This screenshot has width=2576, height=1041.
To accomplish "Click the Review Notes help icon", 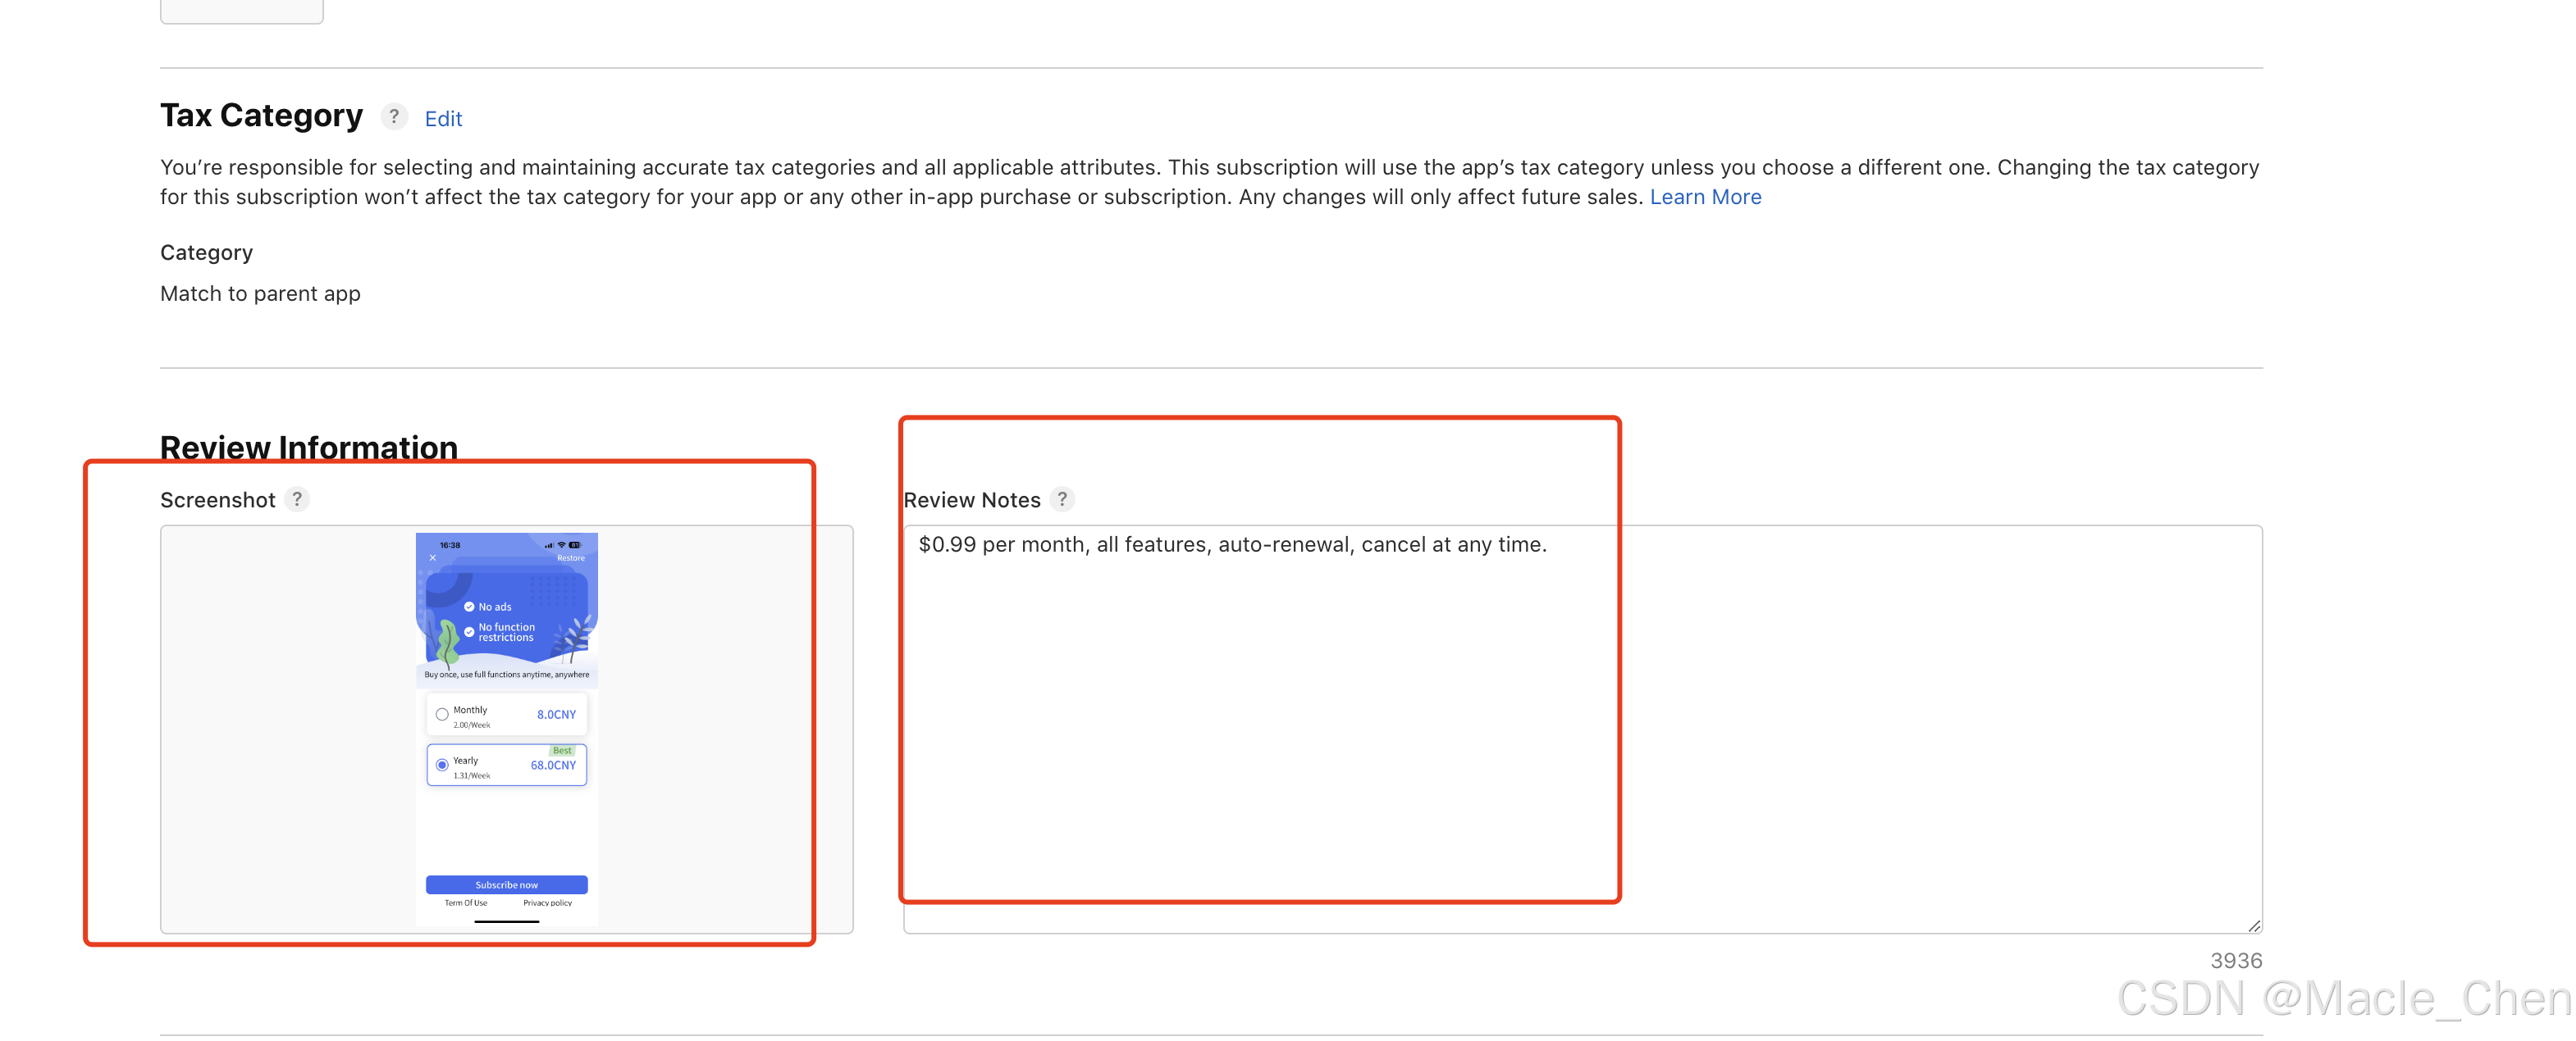I will [x=1062, y=498].
